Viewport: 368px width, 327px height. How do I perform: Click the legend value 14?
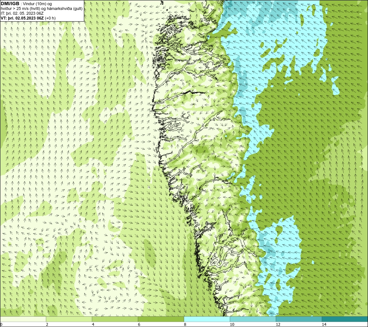point(324,325)
